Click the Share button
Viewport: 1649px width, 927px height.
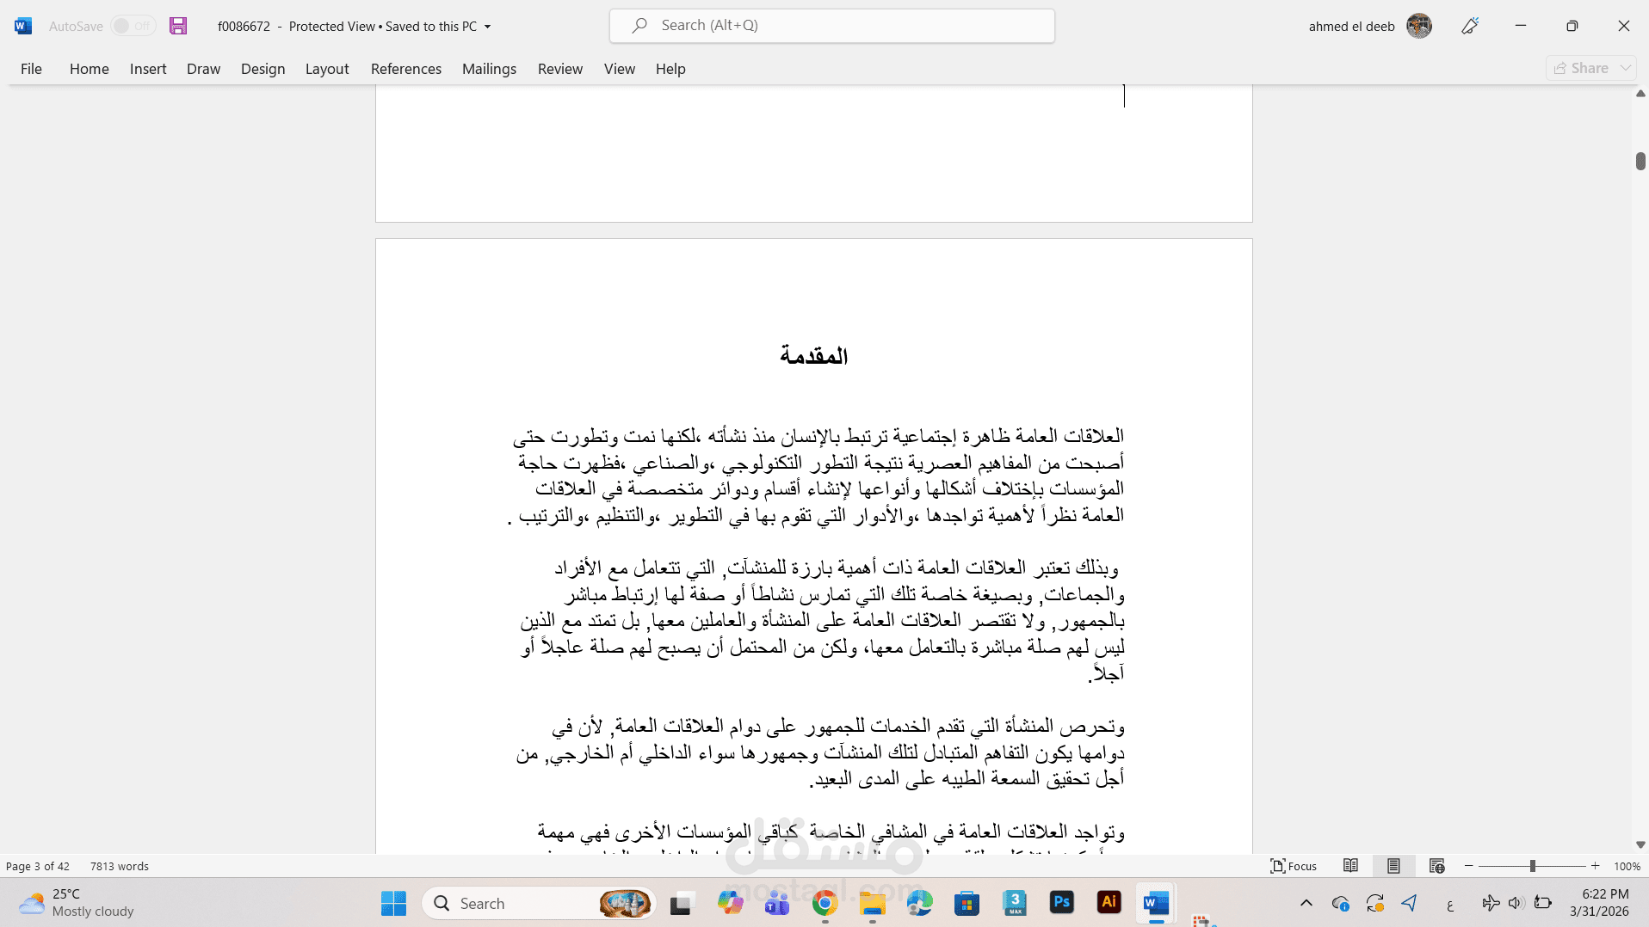(x=1581, y=68)
